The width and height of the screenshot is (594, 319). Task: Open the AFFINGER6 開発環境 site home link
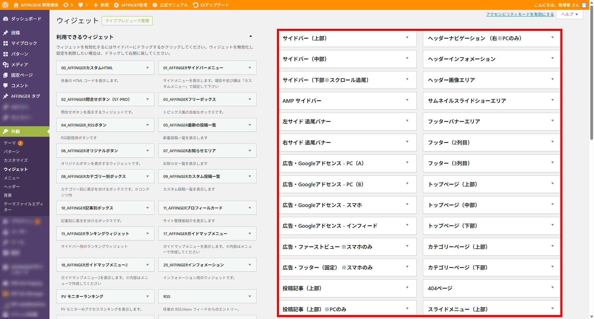coord(36,5)
